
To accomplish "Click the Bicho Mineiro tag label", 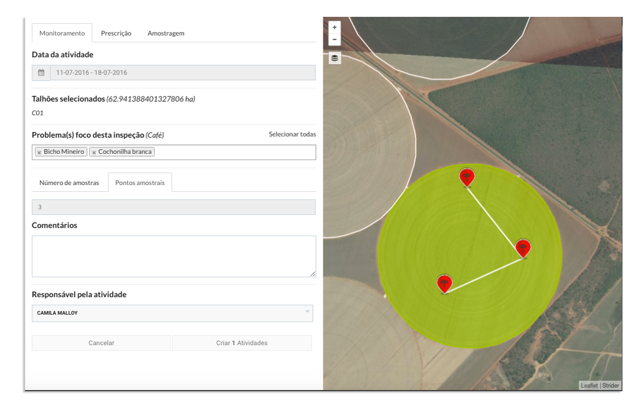I will click(64, 151).
